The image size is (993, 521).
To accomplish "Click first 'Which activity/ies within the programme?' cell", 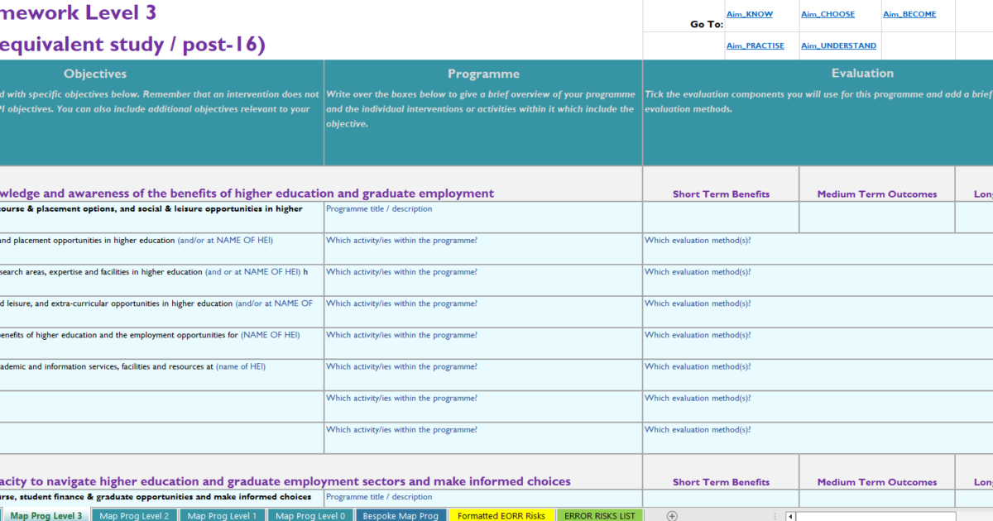I will (x=482, y=248).
